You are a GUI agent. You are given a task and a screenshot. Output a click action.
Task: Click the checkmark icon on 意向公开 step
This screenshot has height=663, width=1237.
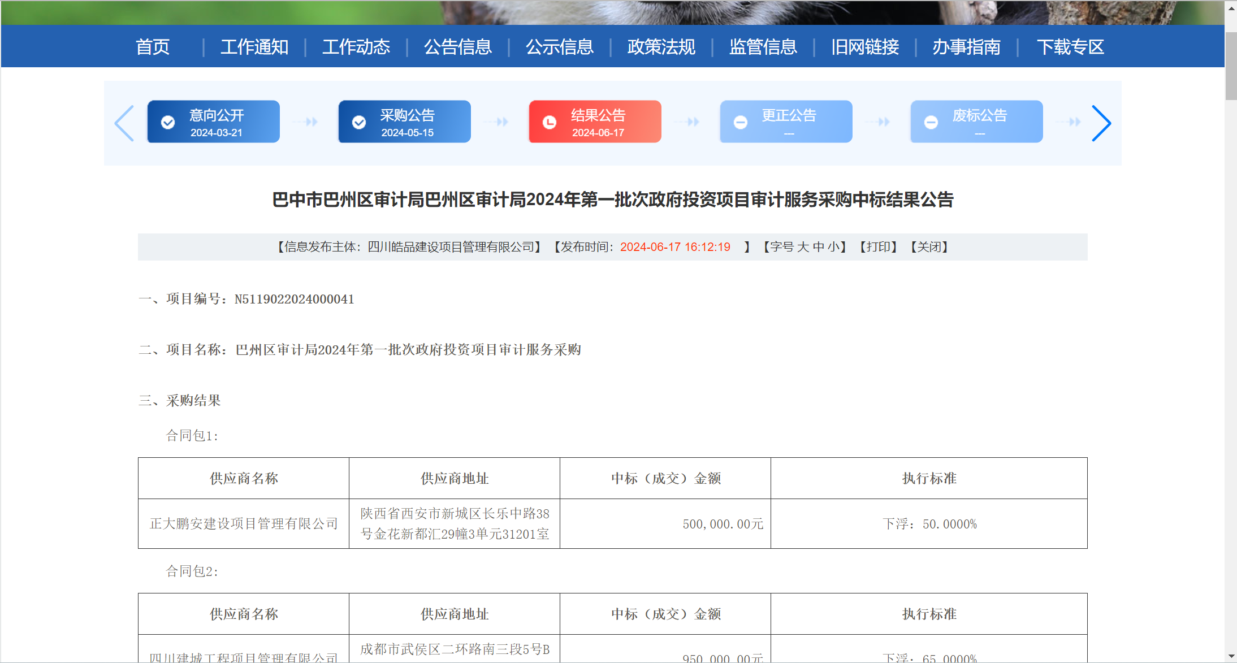168,122
